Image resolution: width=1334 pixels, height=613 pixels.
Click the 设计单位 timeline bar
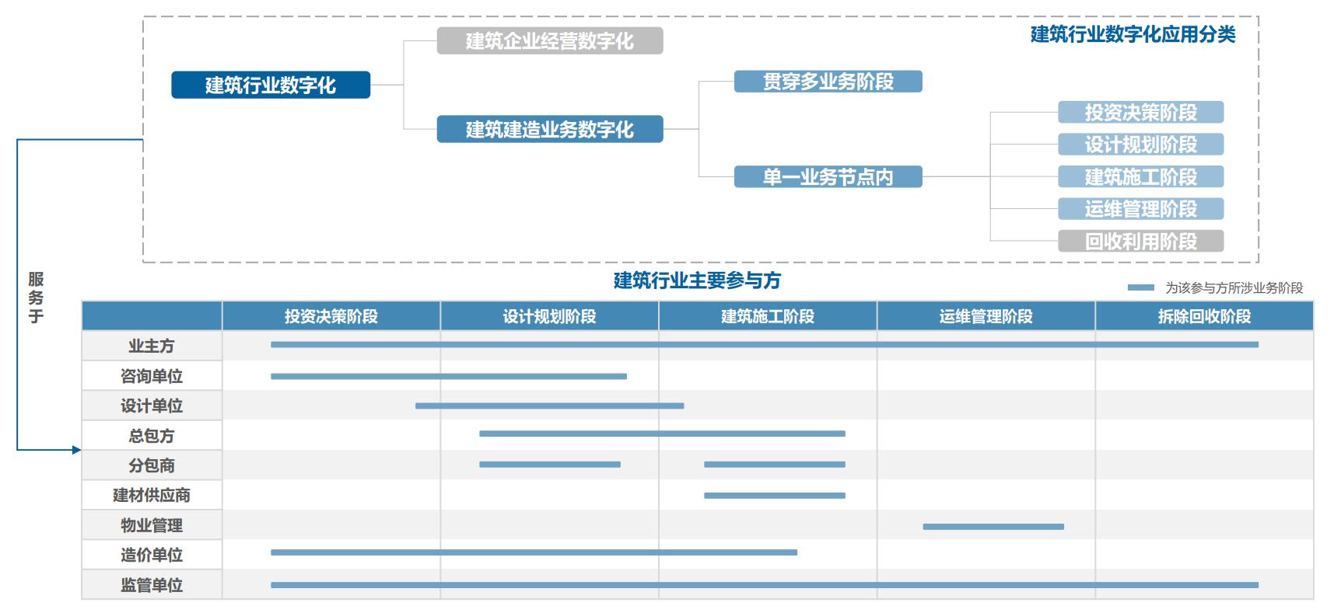coord(550,406)
